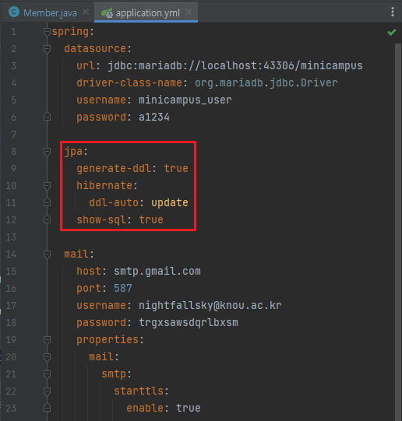Click the starttls key on line 22
The image size is (402, 421).
click(x=138, y=391)
